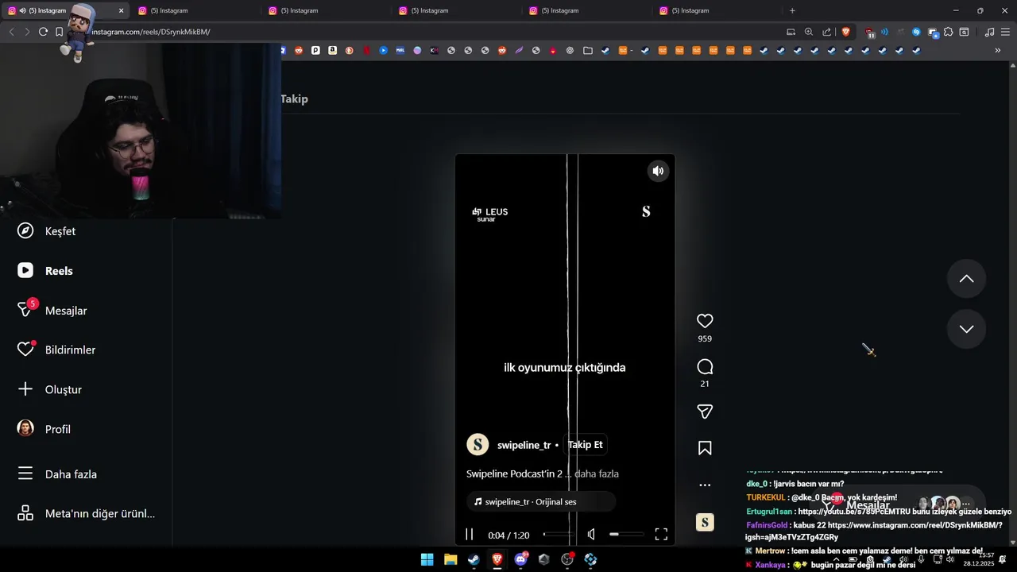Reload the page
Screen dimensions: 1017x572
click(43, 32)
